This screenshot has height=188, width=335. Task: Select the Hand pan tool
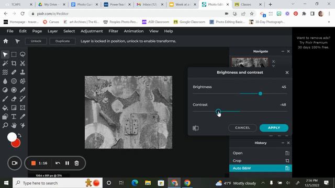tap(14, 125)
